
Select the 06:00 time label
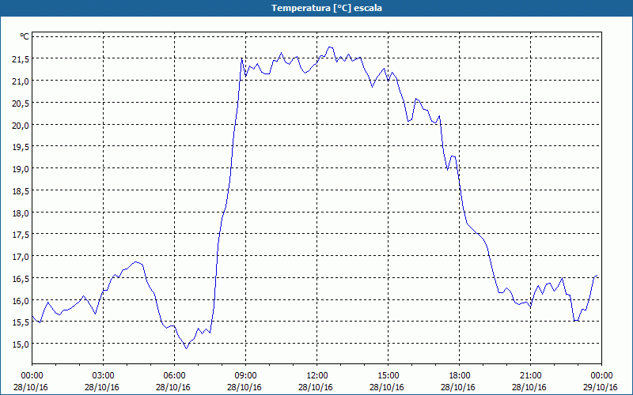tap(174, 376)
